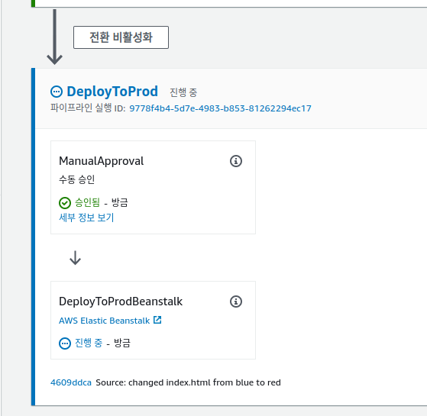427x416 pixels.
Task: Show info icon for DeployToProdBeanstalk action
Action: 236,302
